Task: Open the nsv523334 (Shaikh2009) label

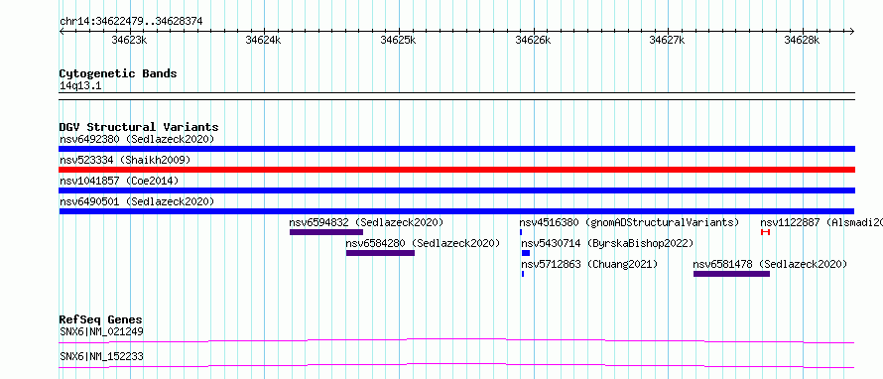Action: (125, 160)
